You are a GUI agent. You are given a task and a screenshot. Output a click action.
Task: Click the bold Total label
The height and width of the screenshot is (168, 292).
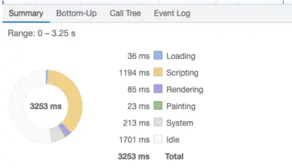pyautogui.click(x=174, y=156)
